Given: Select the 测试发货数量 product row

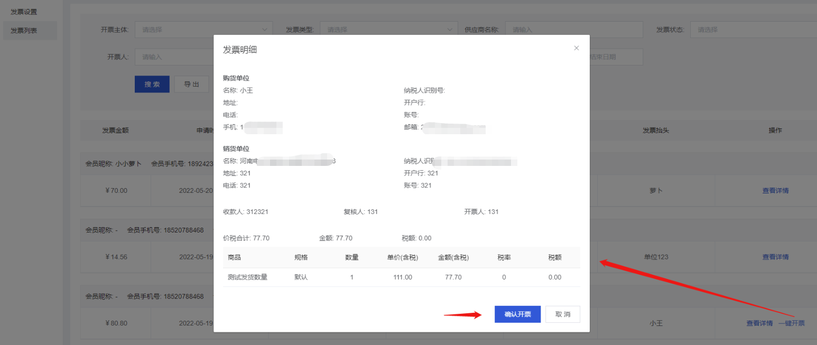Looking at the screenshot, I should click(x=247, y=277).
